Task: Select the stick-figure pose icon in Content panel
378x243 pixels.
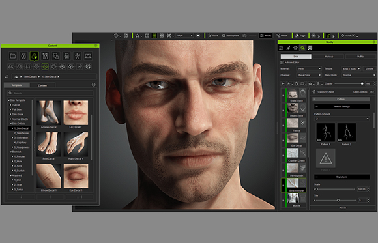Action: (x=77, y=56)
